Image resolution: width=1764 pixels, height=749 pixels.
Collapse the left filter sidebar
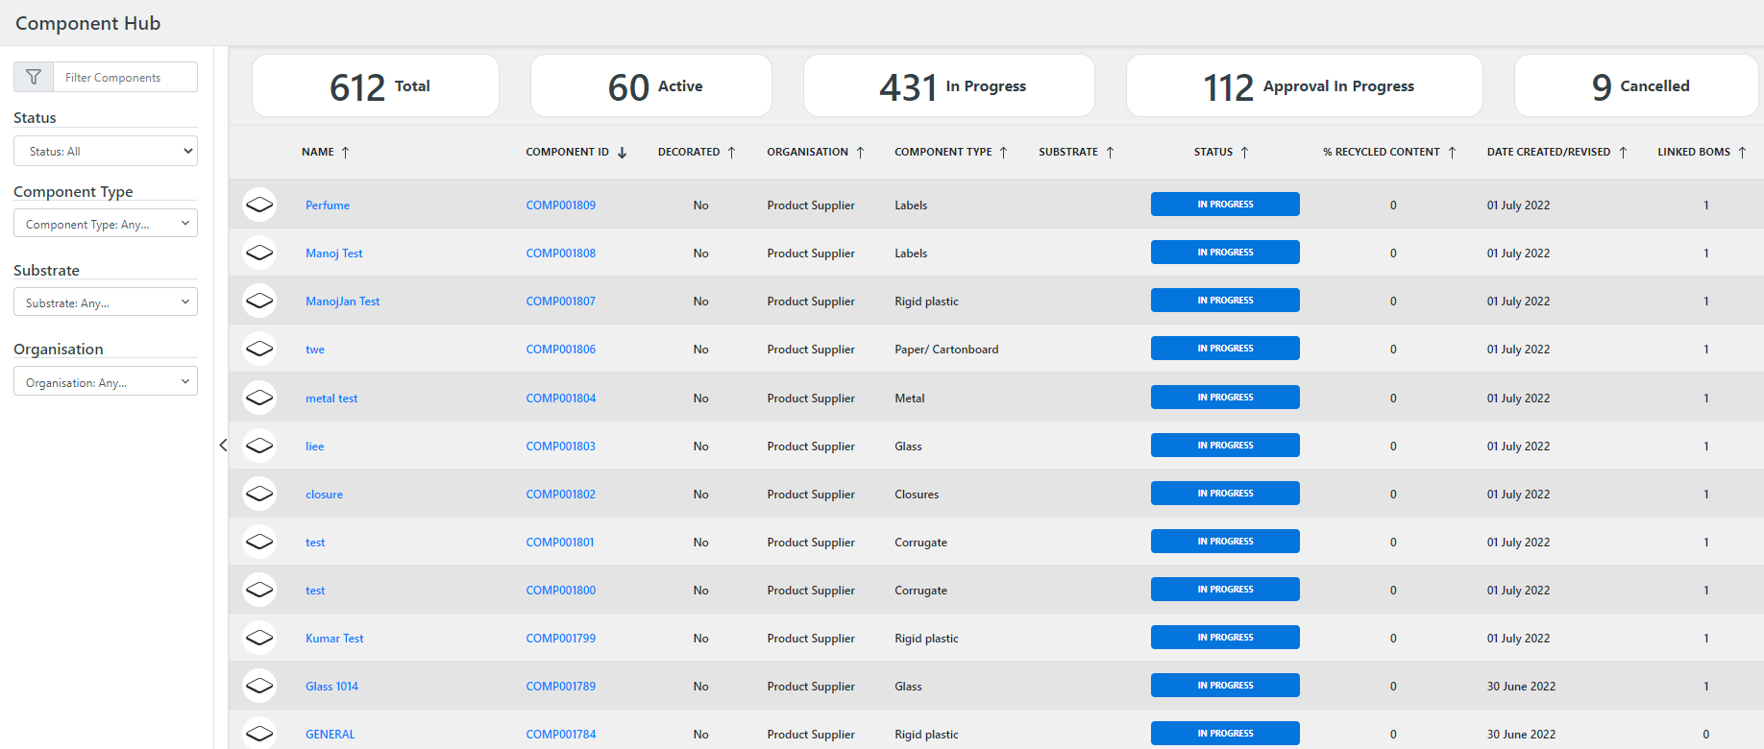coord(223,446)
